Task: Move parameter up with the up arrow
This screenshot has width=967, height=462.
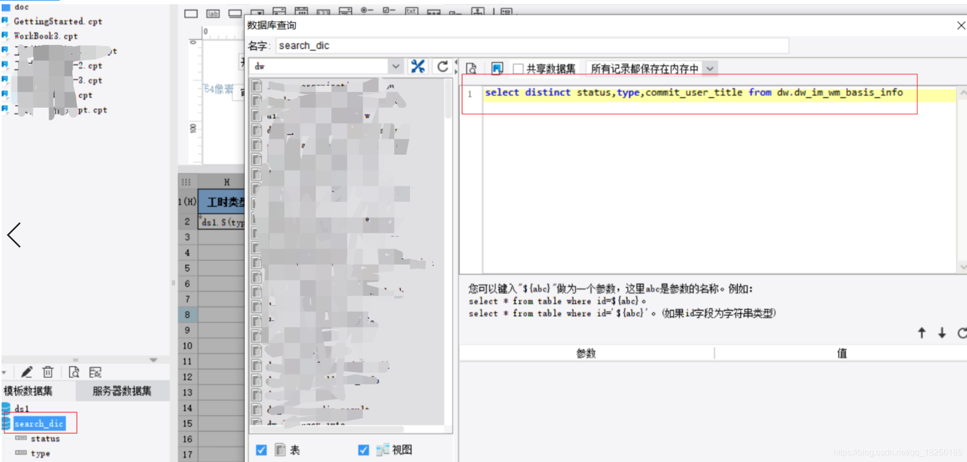Action: point(922,333)
